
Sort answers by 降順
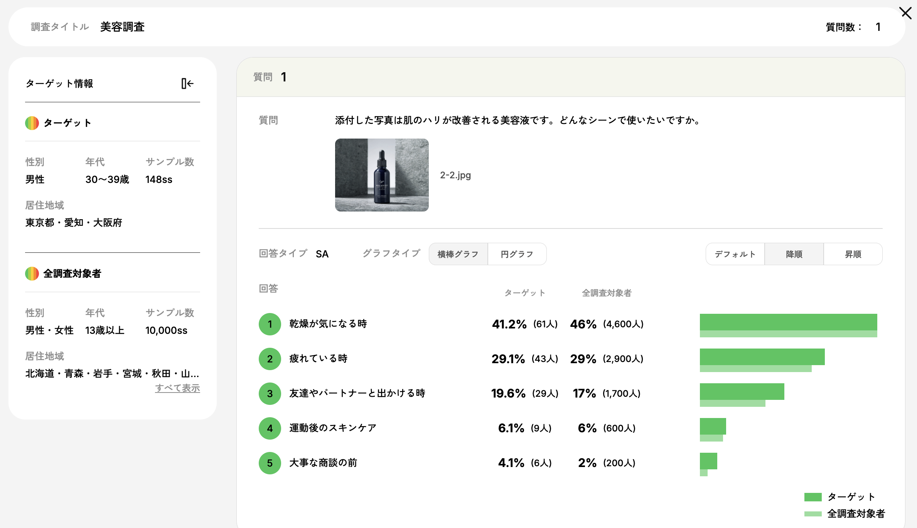(794, 254)
